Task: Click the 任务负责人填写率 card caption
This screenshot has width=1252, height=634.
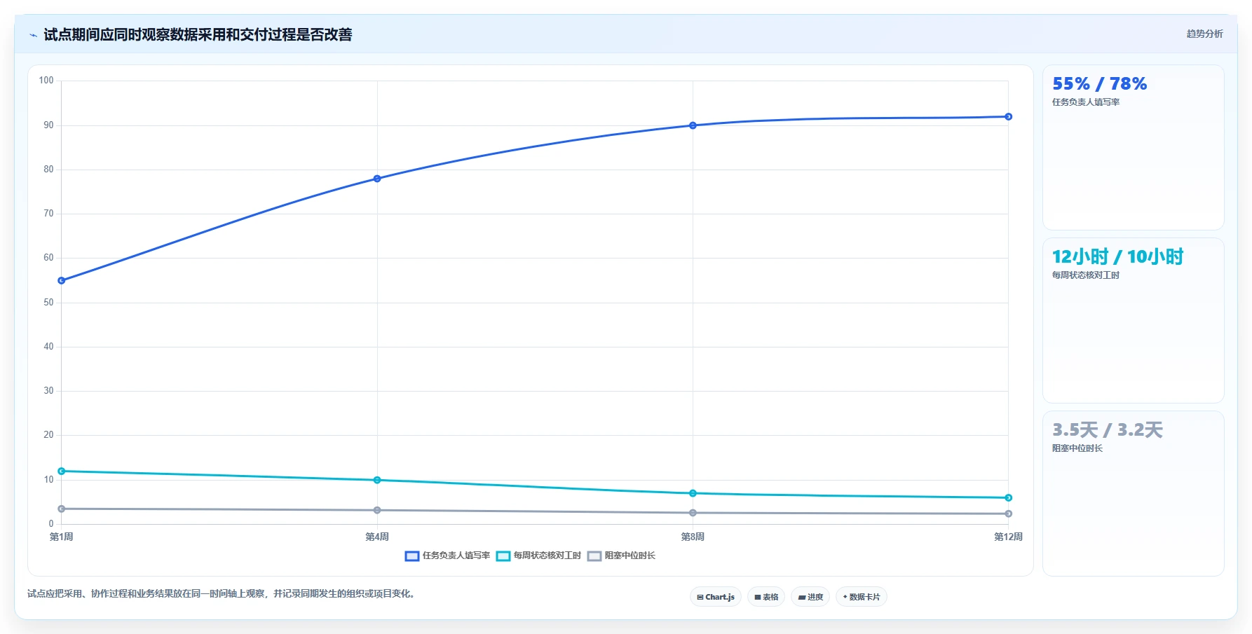Action: pos(1085,102)
